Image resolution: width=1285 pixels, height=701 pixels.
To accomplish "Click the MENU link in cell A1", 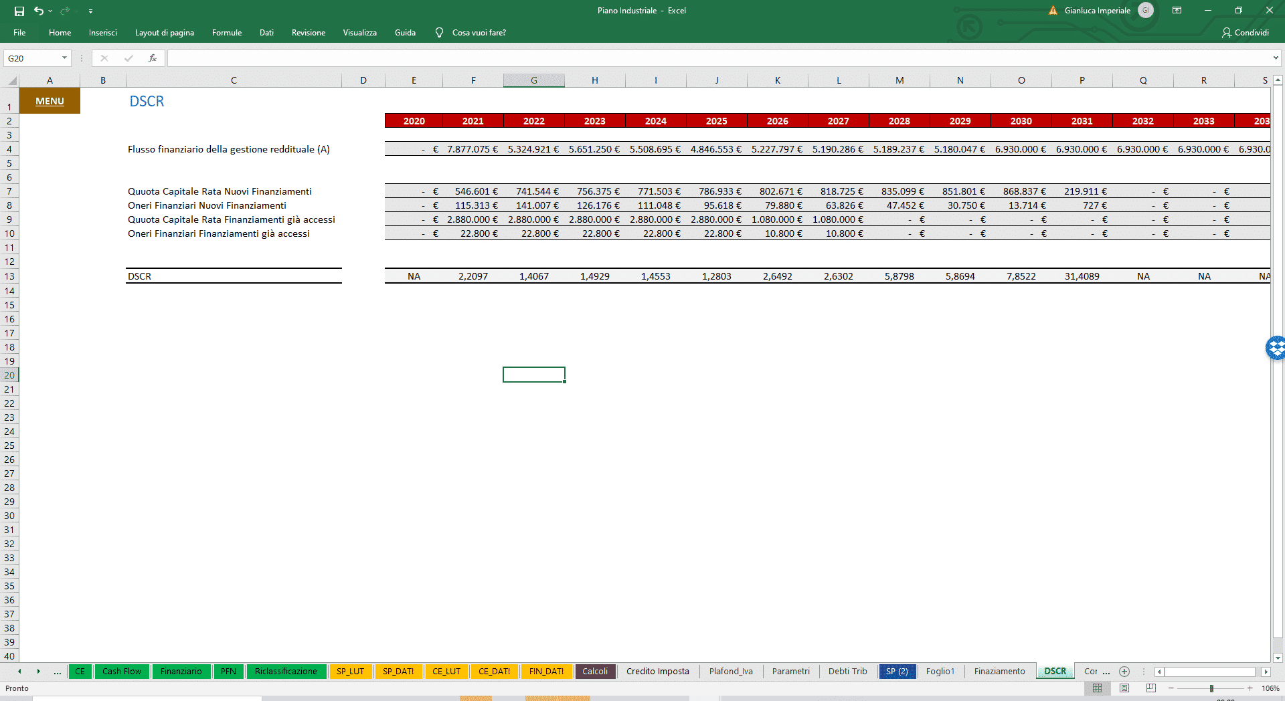I will (x=50, y=101).
